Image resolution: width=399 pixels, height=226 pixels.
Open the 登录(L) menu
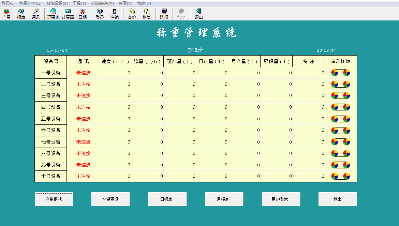click(8, 3)
